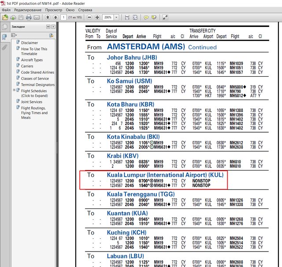
Task: Click flight MH1326 in Kuala Terengganu section
Action: coord(236,200)
